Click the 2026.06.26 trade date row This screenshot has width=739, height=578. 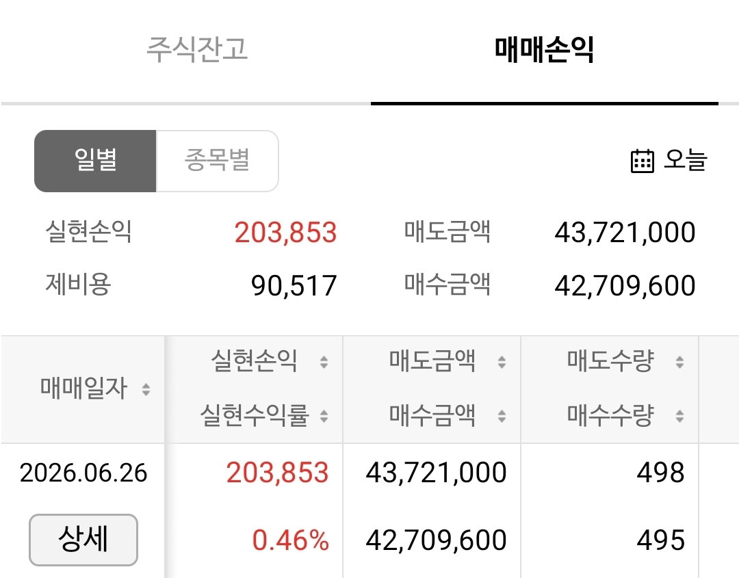tap(83, 473)
